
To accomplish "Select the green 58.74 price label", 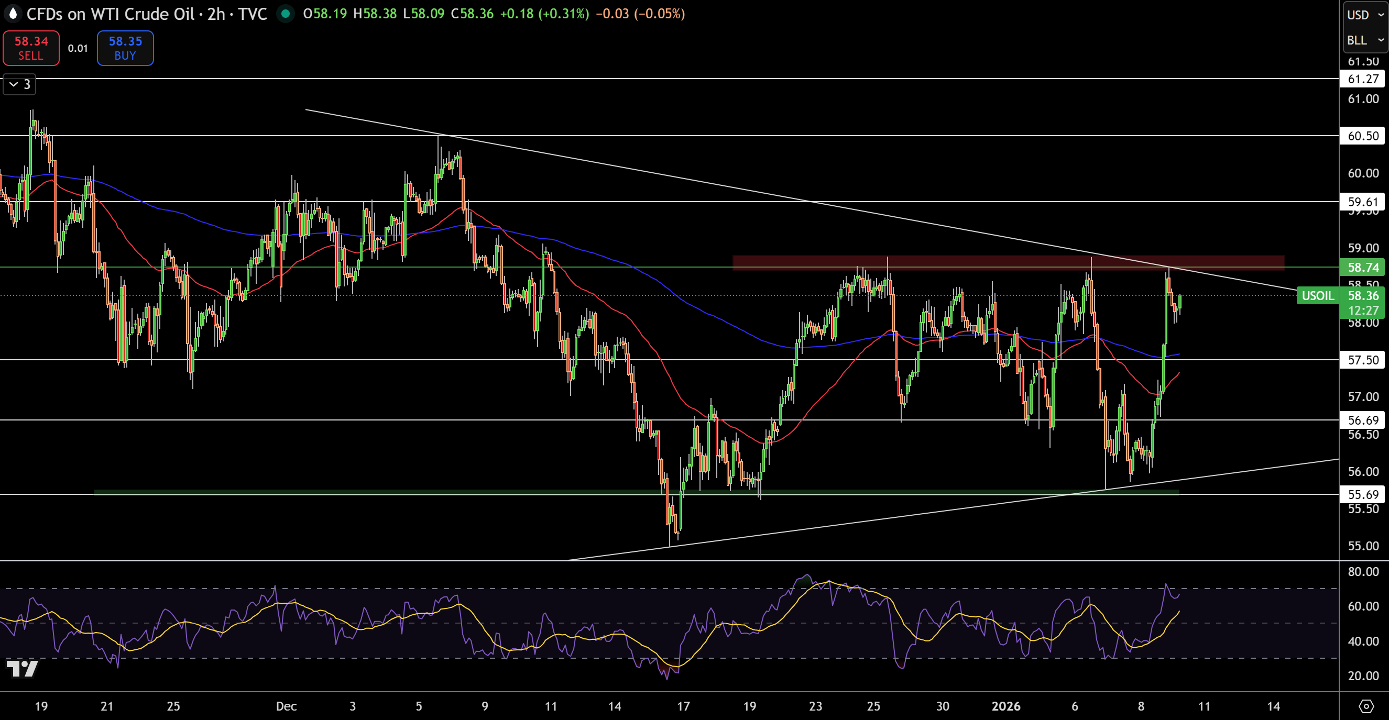I will [1363, 267].
